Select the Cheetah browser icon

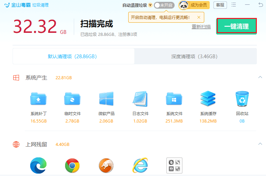pos(106,166)
